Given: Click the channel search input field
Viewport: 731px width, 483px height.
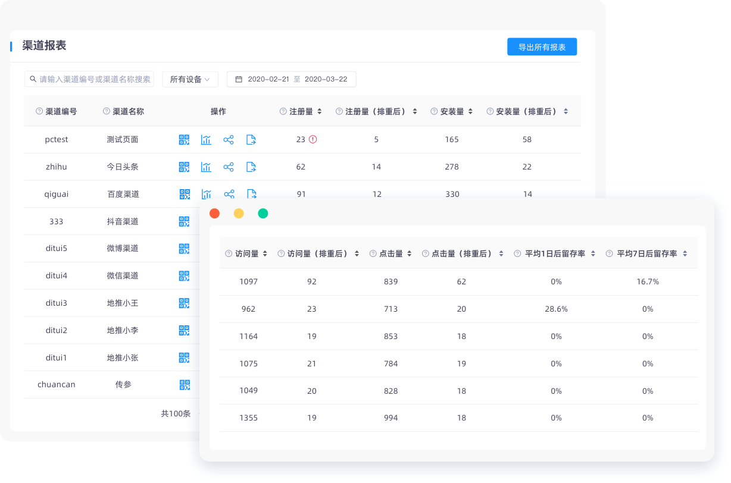Looking at the screenshot, I should click(x=94, y=79).
